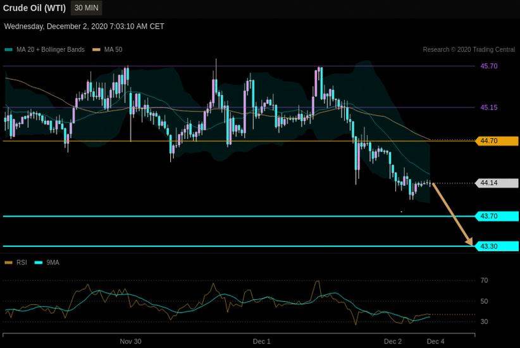Viewport: 520px width, 348px height.
Task: Click the MA 20 + Bollinger Bands legend label
Action: [51, 49]
